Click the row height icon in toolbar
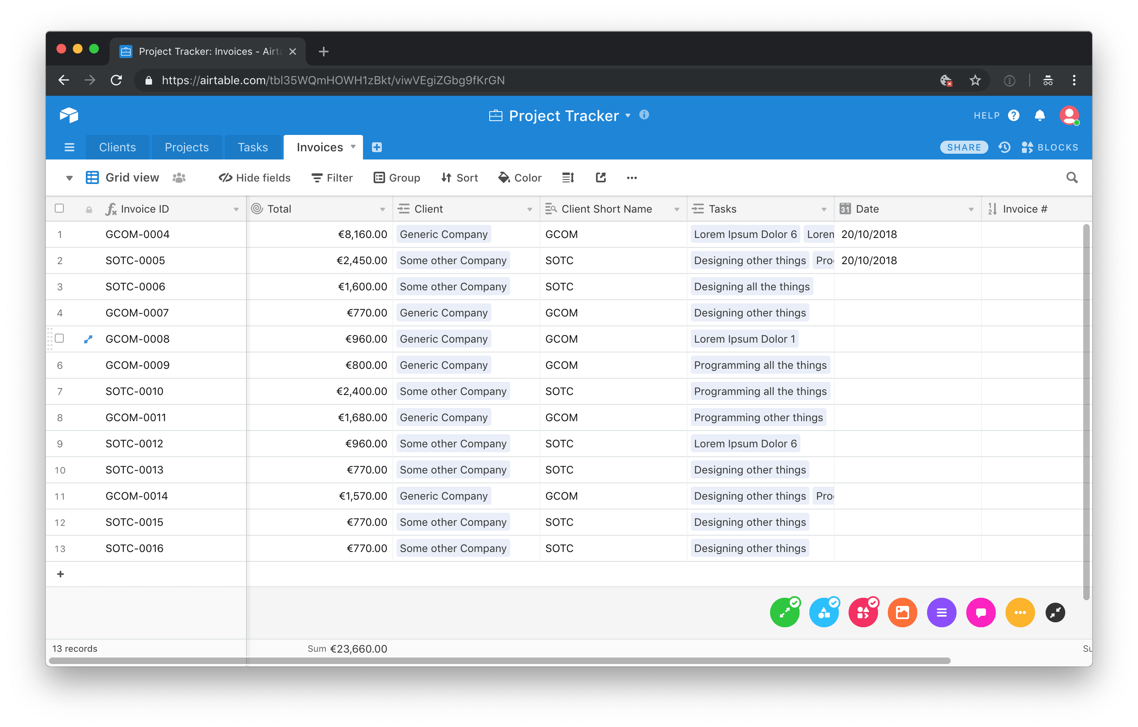The image size is (1138, 727). pyautogui.click(x=568, y=178)
